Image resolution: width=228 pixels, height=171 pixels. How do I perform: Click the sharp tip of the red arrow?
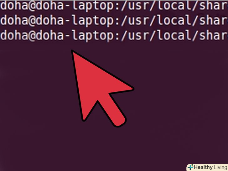point(72,51)
